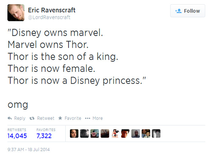Click the first avatar in the favoriters row
Viewport: 213px width, 155px height.
(x=74, y=133)
